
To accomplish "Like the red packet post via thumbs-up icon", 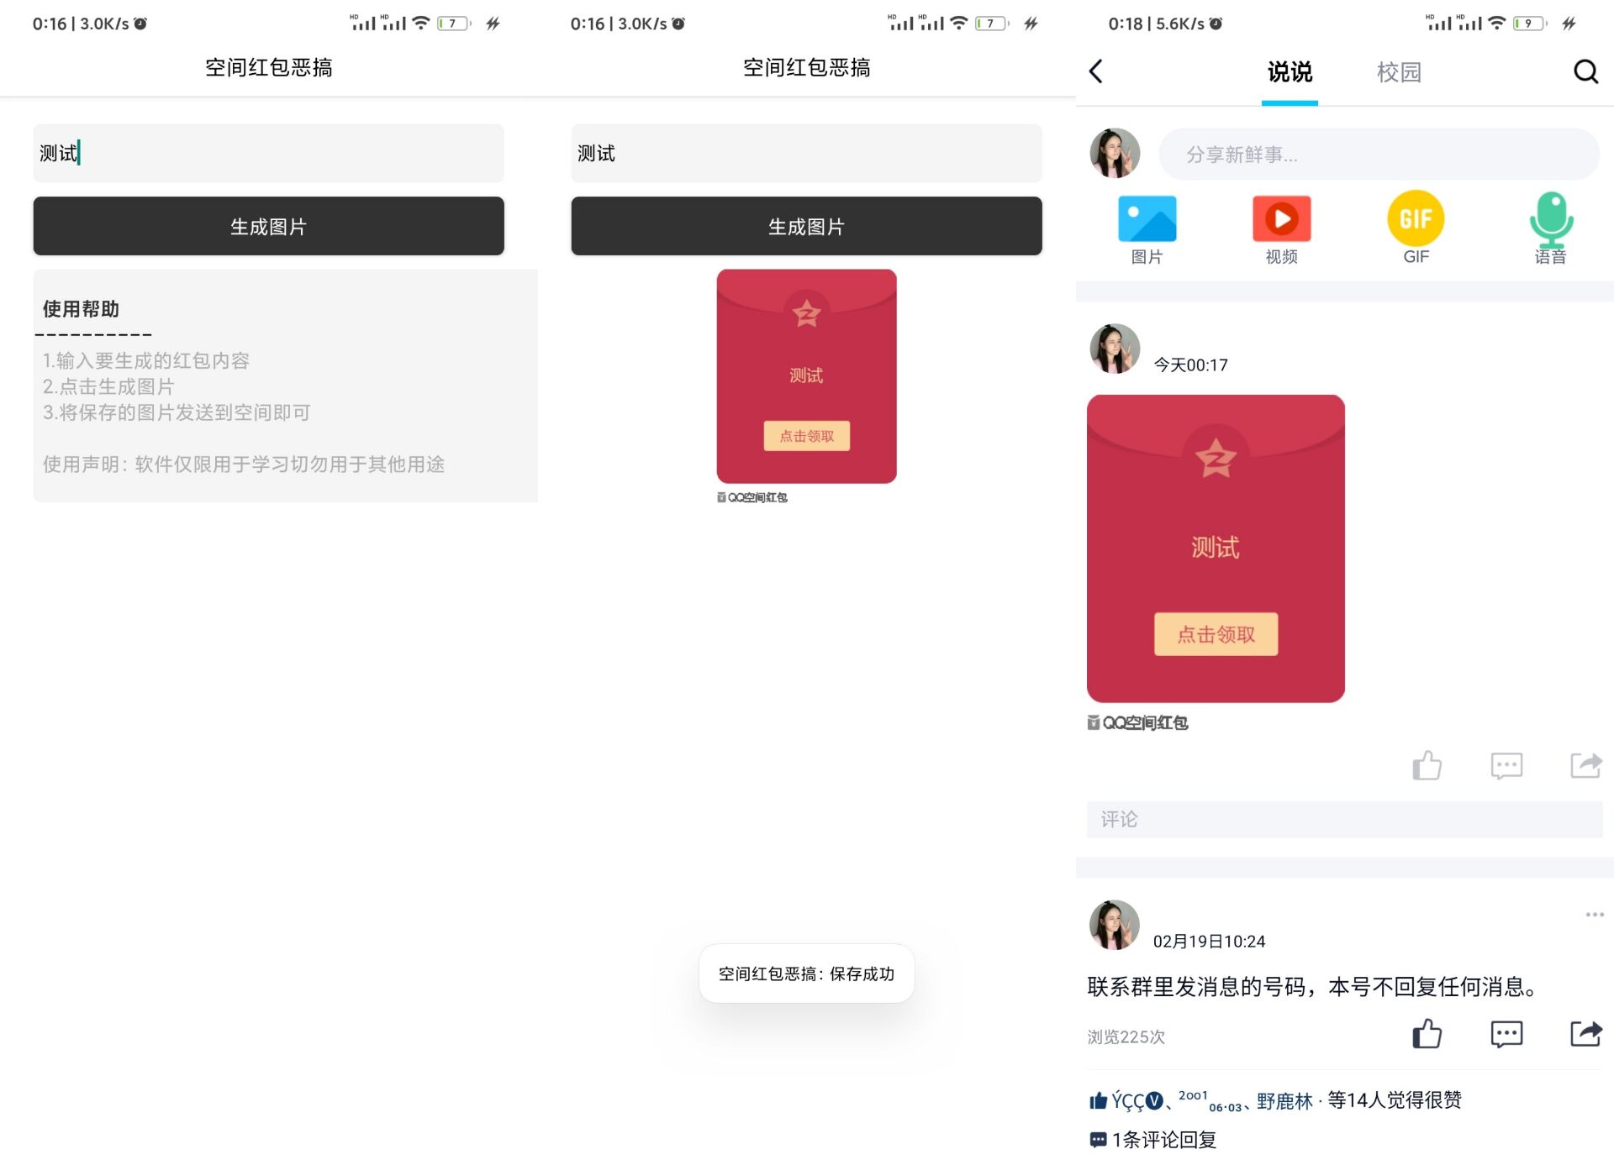I will (x=1427, y=765).
